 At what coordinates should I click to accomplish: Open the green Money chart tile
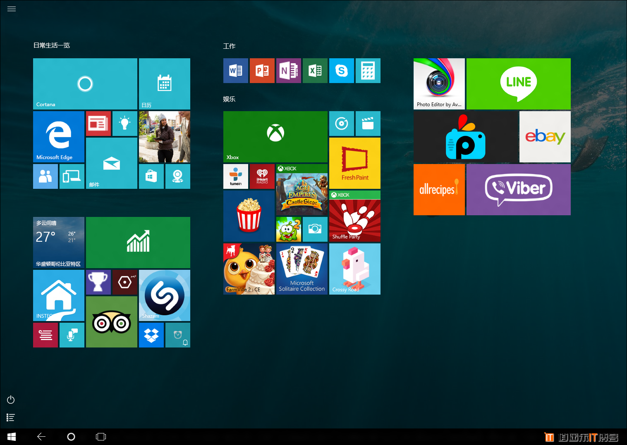click(138, 243)
